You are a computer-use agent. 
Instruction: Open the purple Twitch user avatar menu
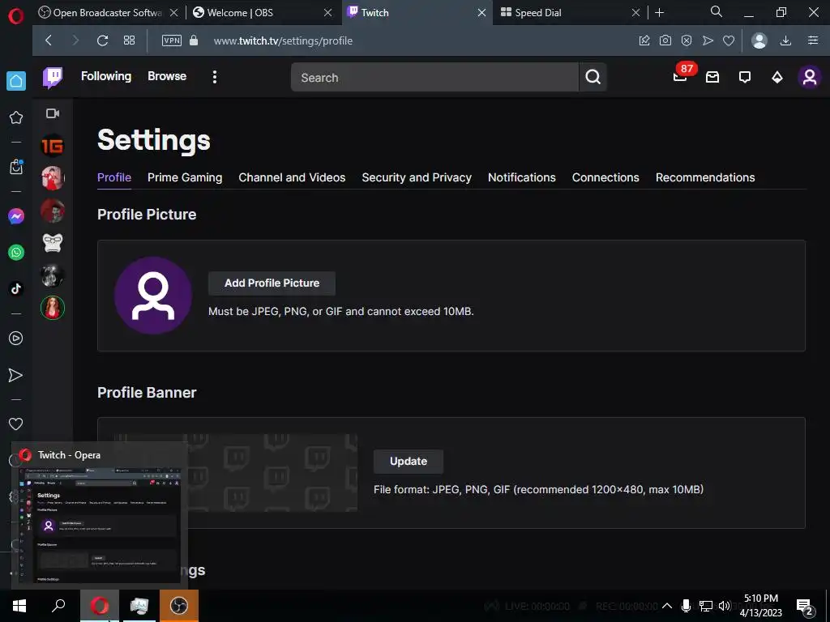pos(810,77)
